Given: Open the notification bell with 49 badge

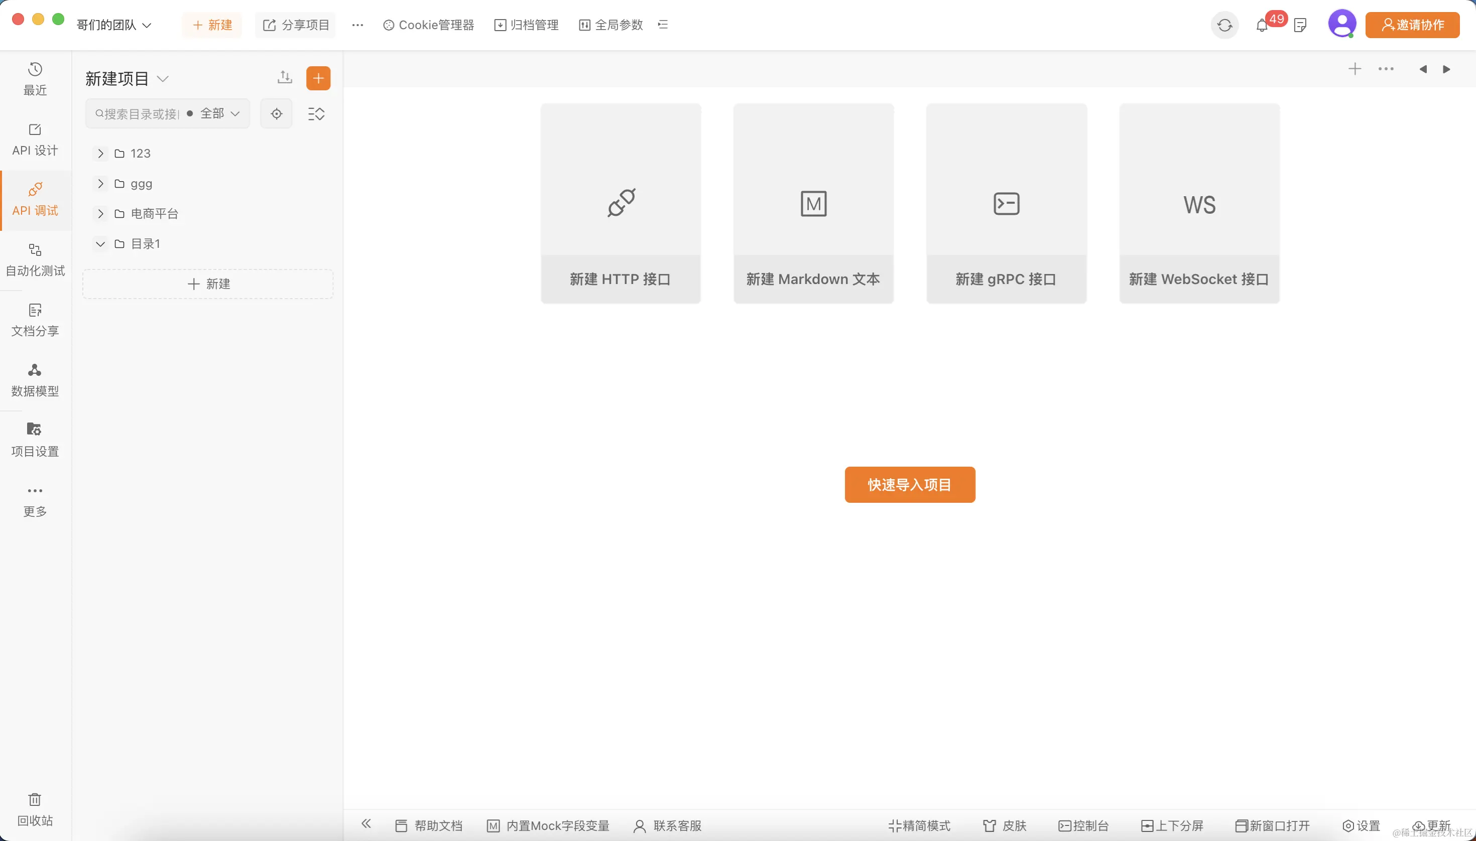Looking at the screenshot, I should coord(1262,26).
